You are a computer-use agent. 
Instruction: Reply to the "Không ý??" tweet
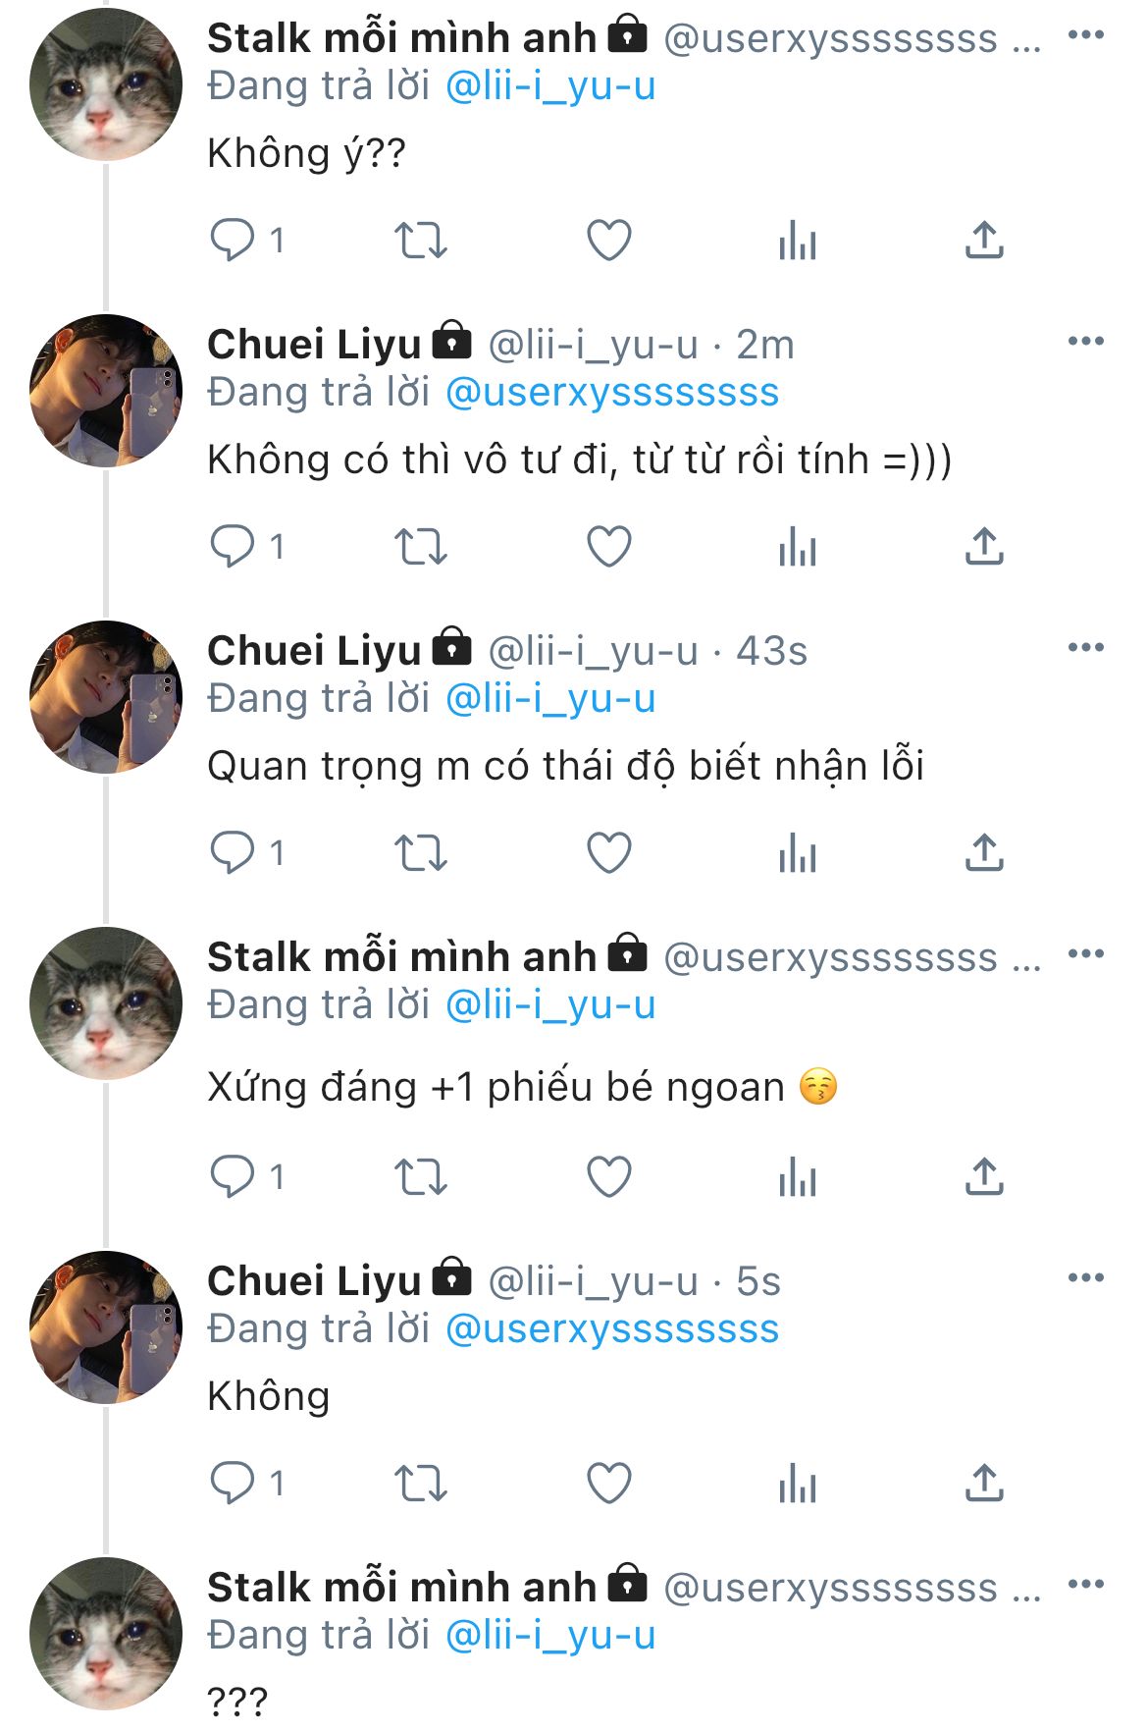233,240
